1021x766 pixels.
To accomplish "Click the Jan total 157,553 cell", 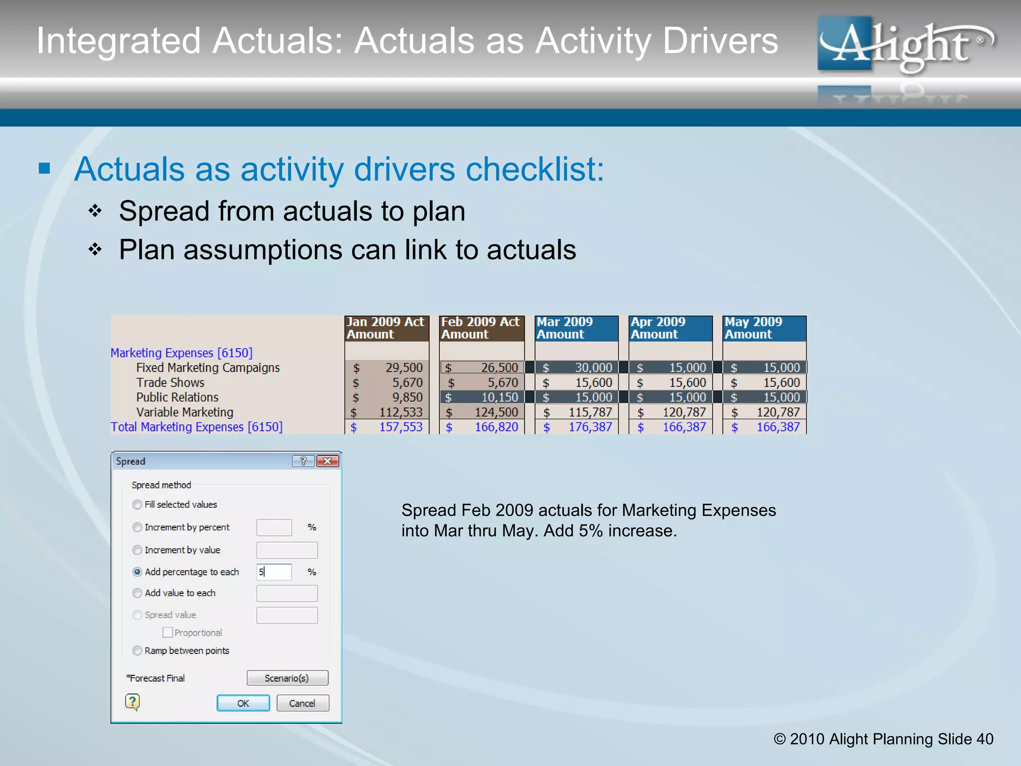I will 387,427.
